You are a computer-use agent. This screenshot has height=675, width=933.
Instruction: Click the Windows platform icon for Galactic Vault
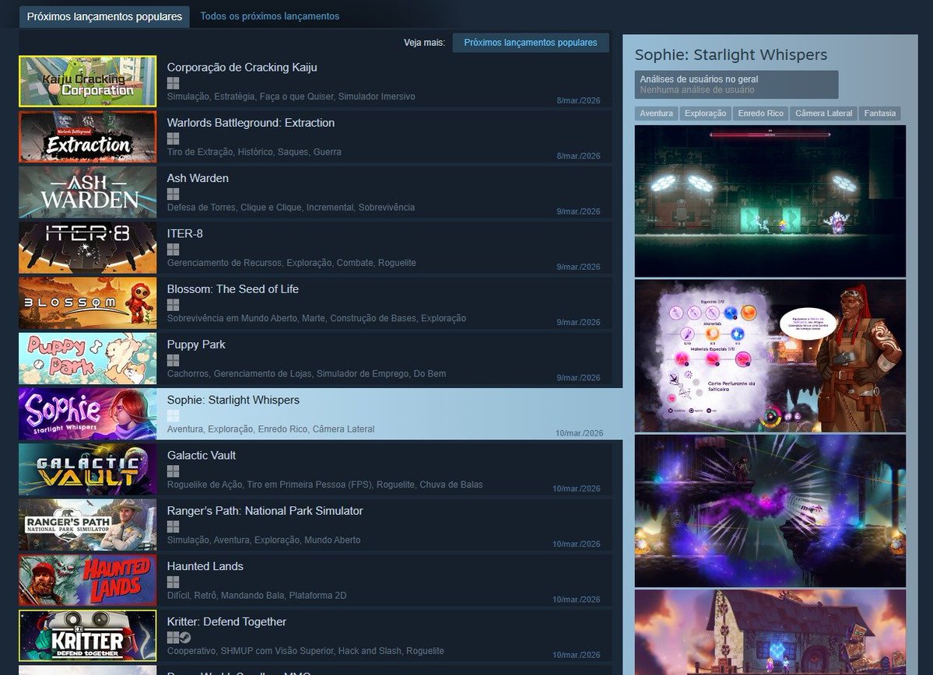click(x=172, y=470)
